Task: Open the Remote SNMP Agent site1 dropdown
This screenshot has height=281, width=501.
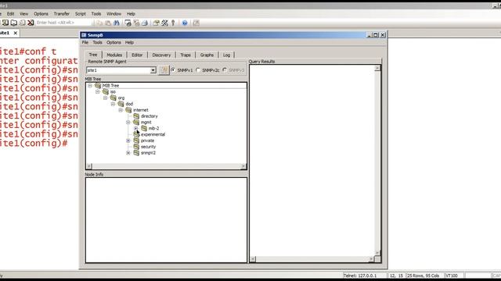Action: click(x=153, y=70)
